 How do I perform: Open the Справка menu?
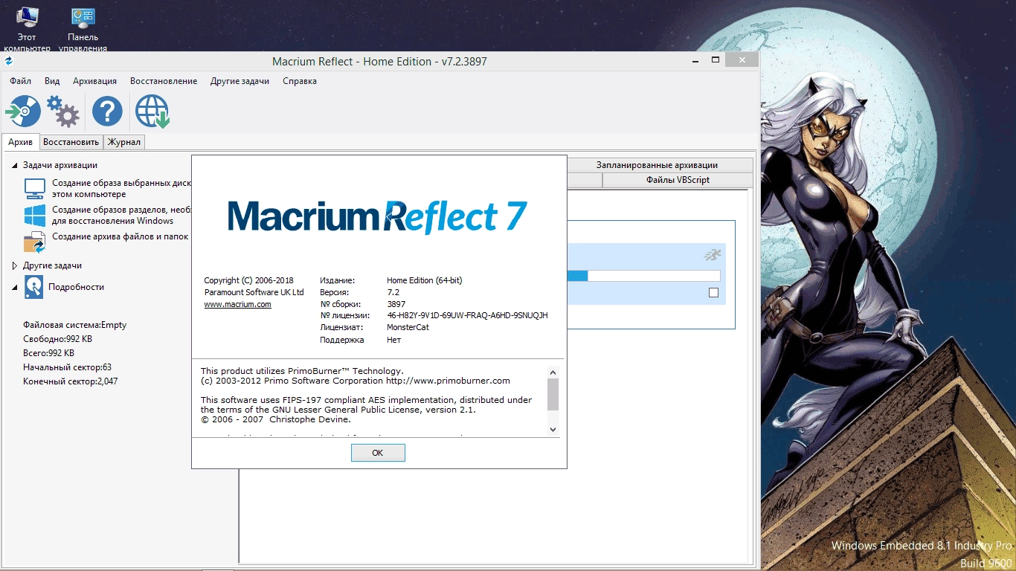click(300, 81)
